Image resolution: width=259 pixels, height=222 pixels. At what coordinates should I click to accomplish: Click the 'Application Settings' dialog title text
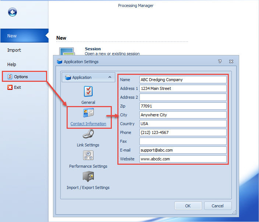[81, 62]
